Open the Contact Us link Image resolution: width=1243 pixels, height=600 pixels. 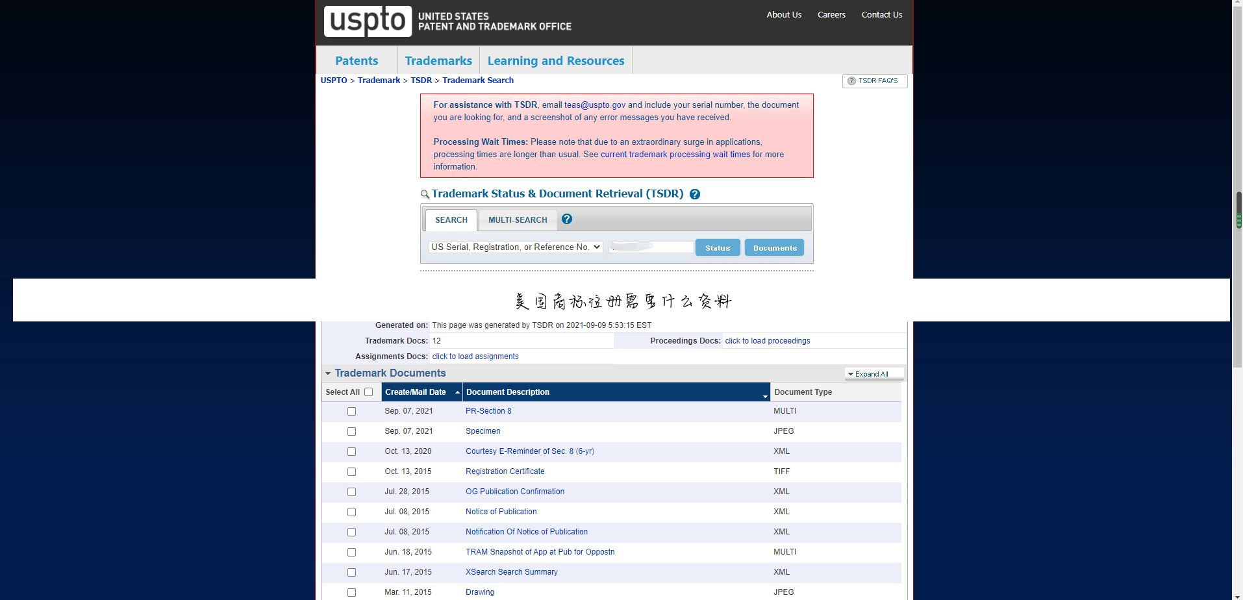point(882,15)
